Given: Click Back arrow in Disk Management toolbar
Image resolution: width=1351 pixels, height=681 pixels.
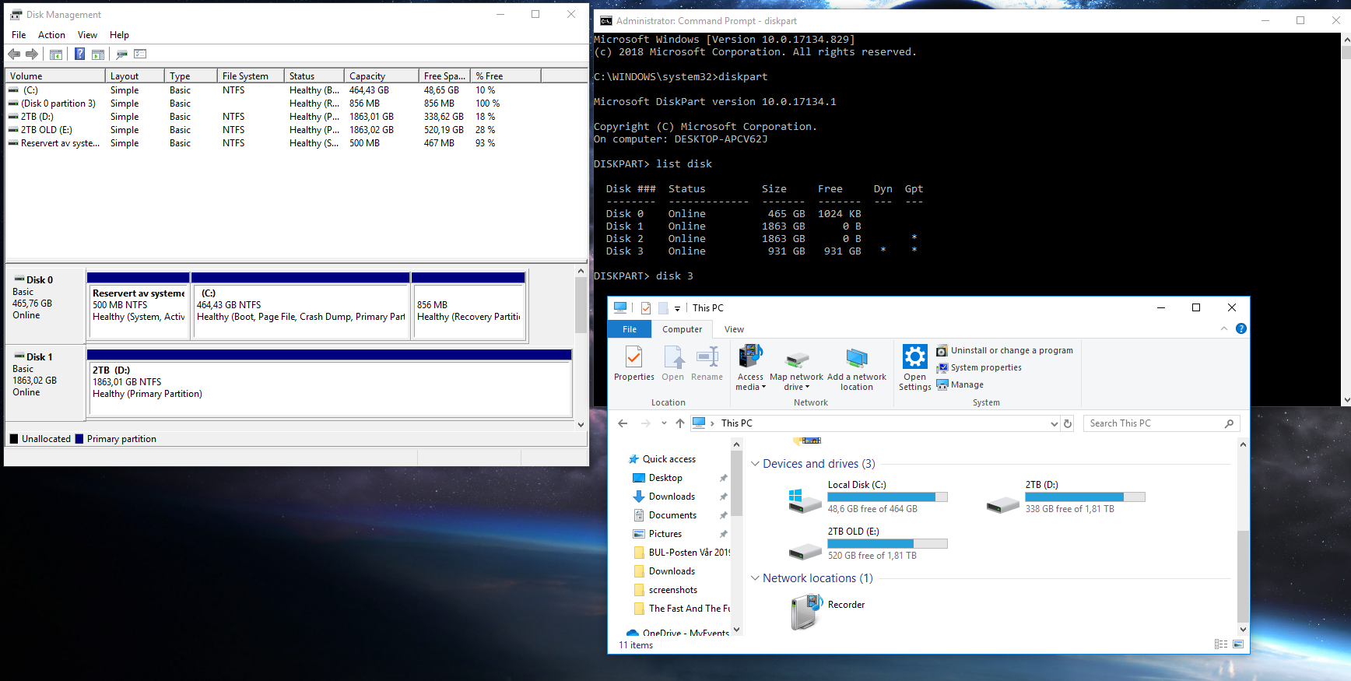Looking at the screenshot, I should [14, 54].
